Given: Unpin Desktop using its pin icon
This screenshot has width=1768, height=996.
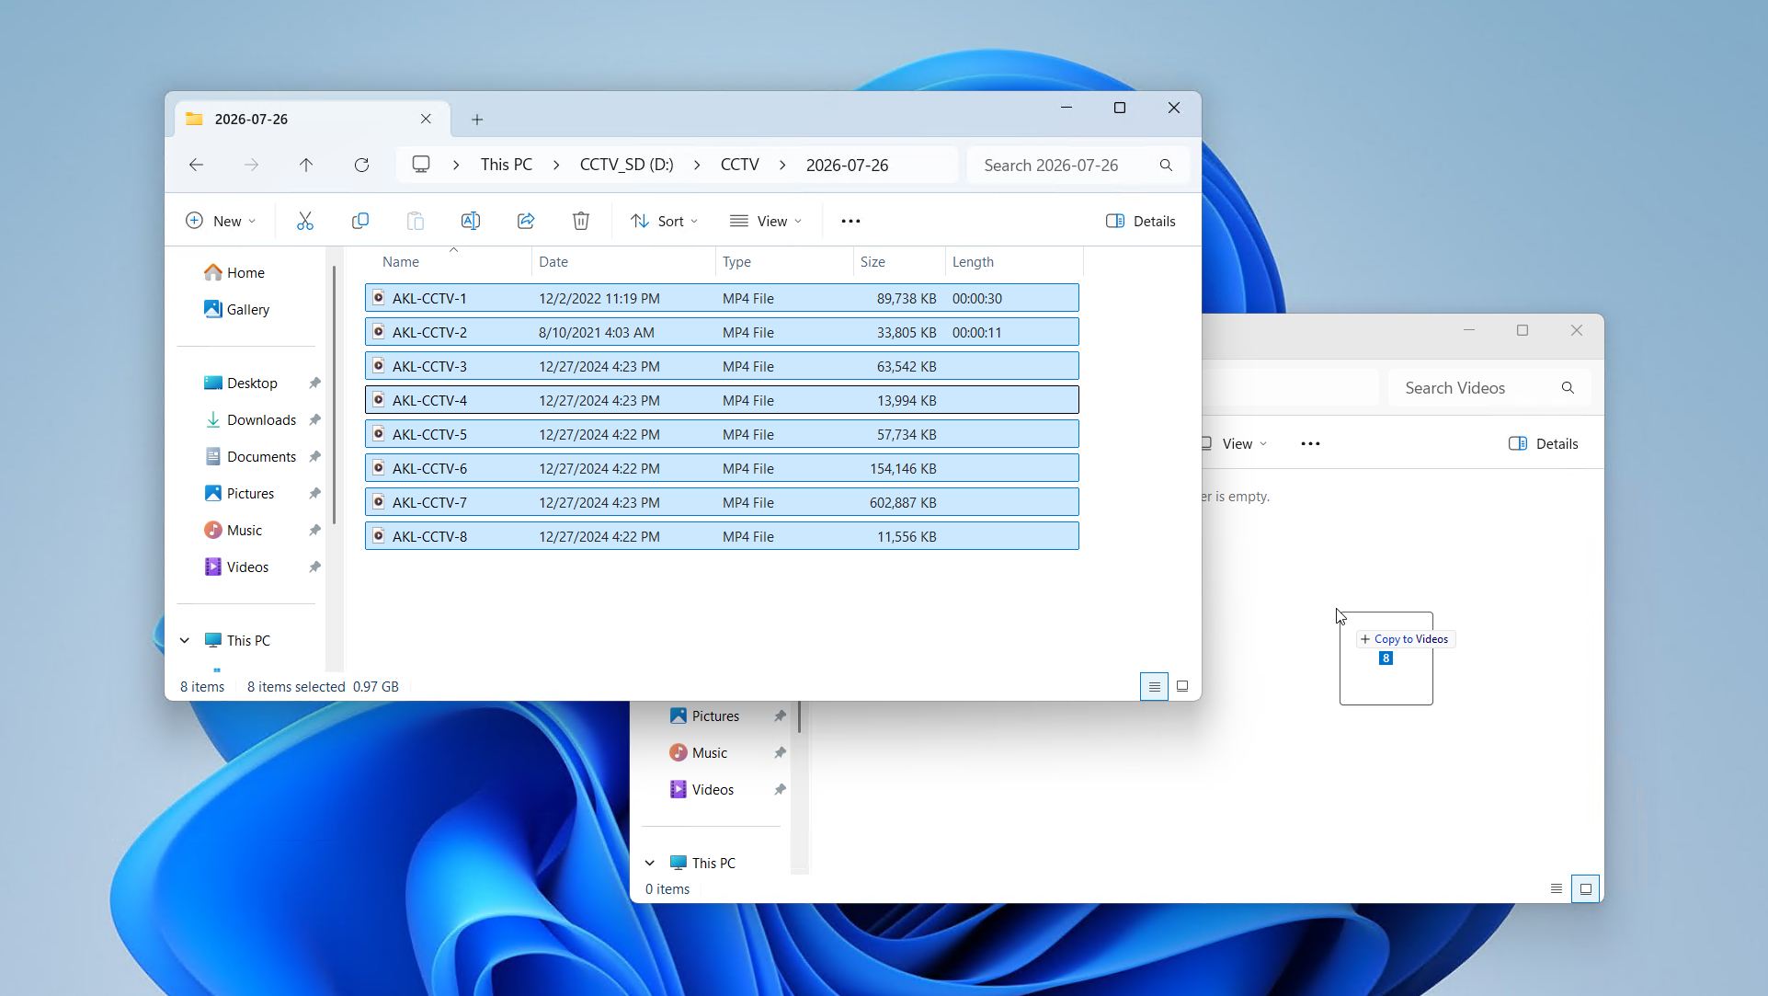Looking at the screenshot, I should point(314,384).
